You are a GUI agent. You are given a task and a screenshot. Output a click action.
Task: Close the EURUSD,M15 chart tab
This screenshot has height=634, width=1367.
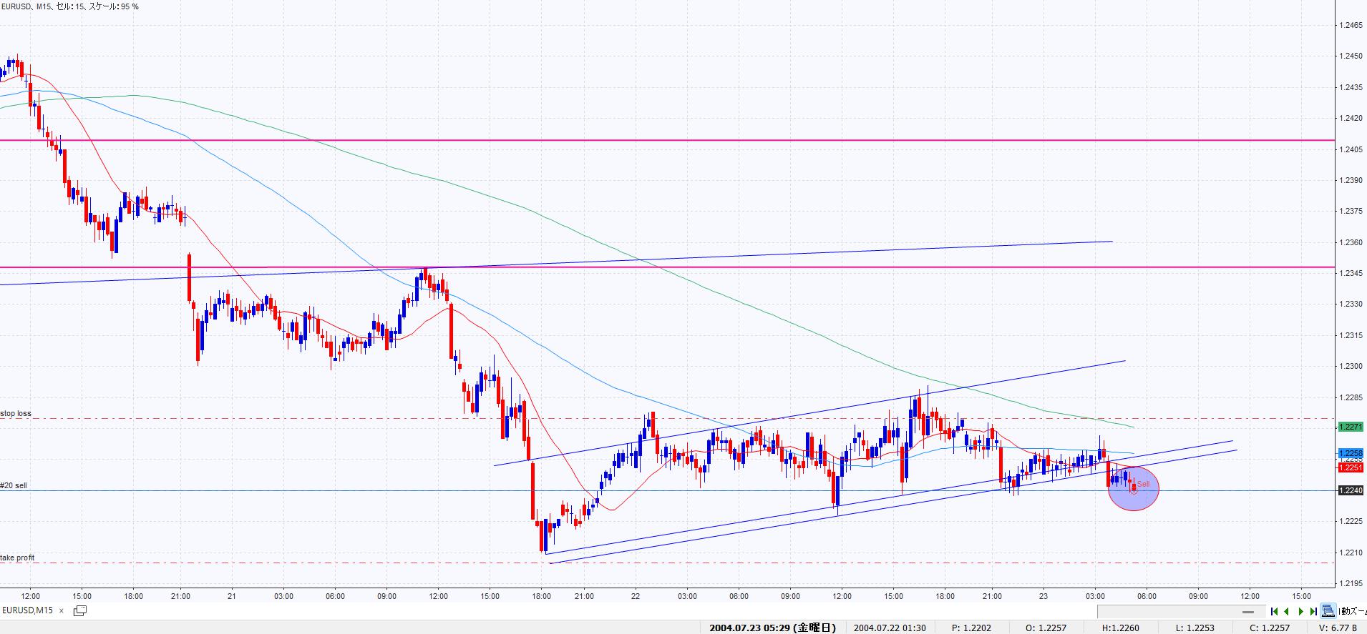[x=62, y=610]
